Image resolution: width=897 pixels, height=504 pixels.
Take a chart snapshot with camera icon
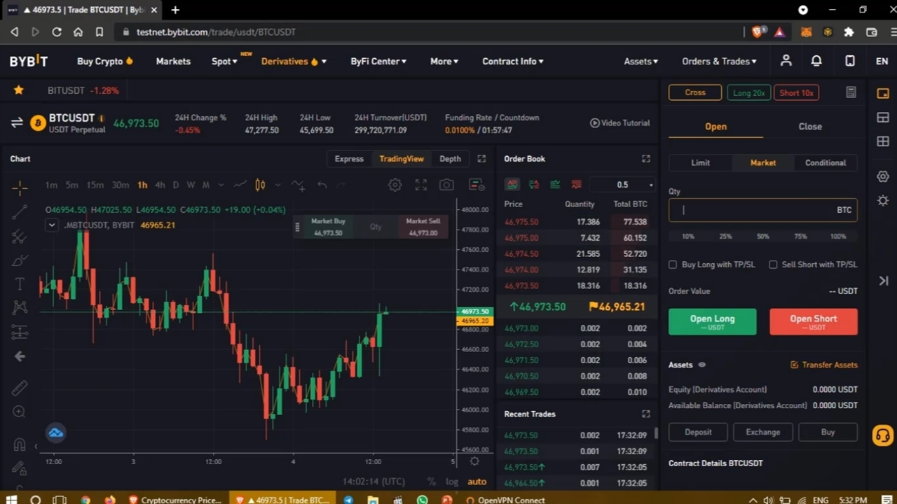[x=446, y=185]
